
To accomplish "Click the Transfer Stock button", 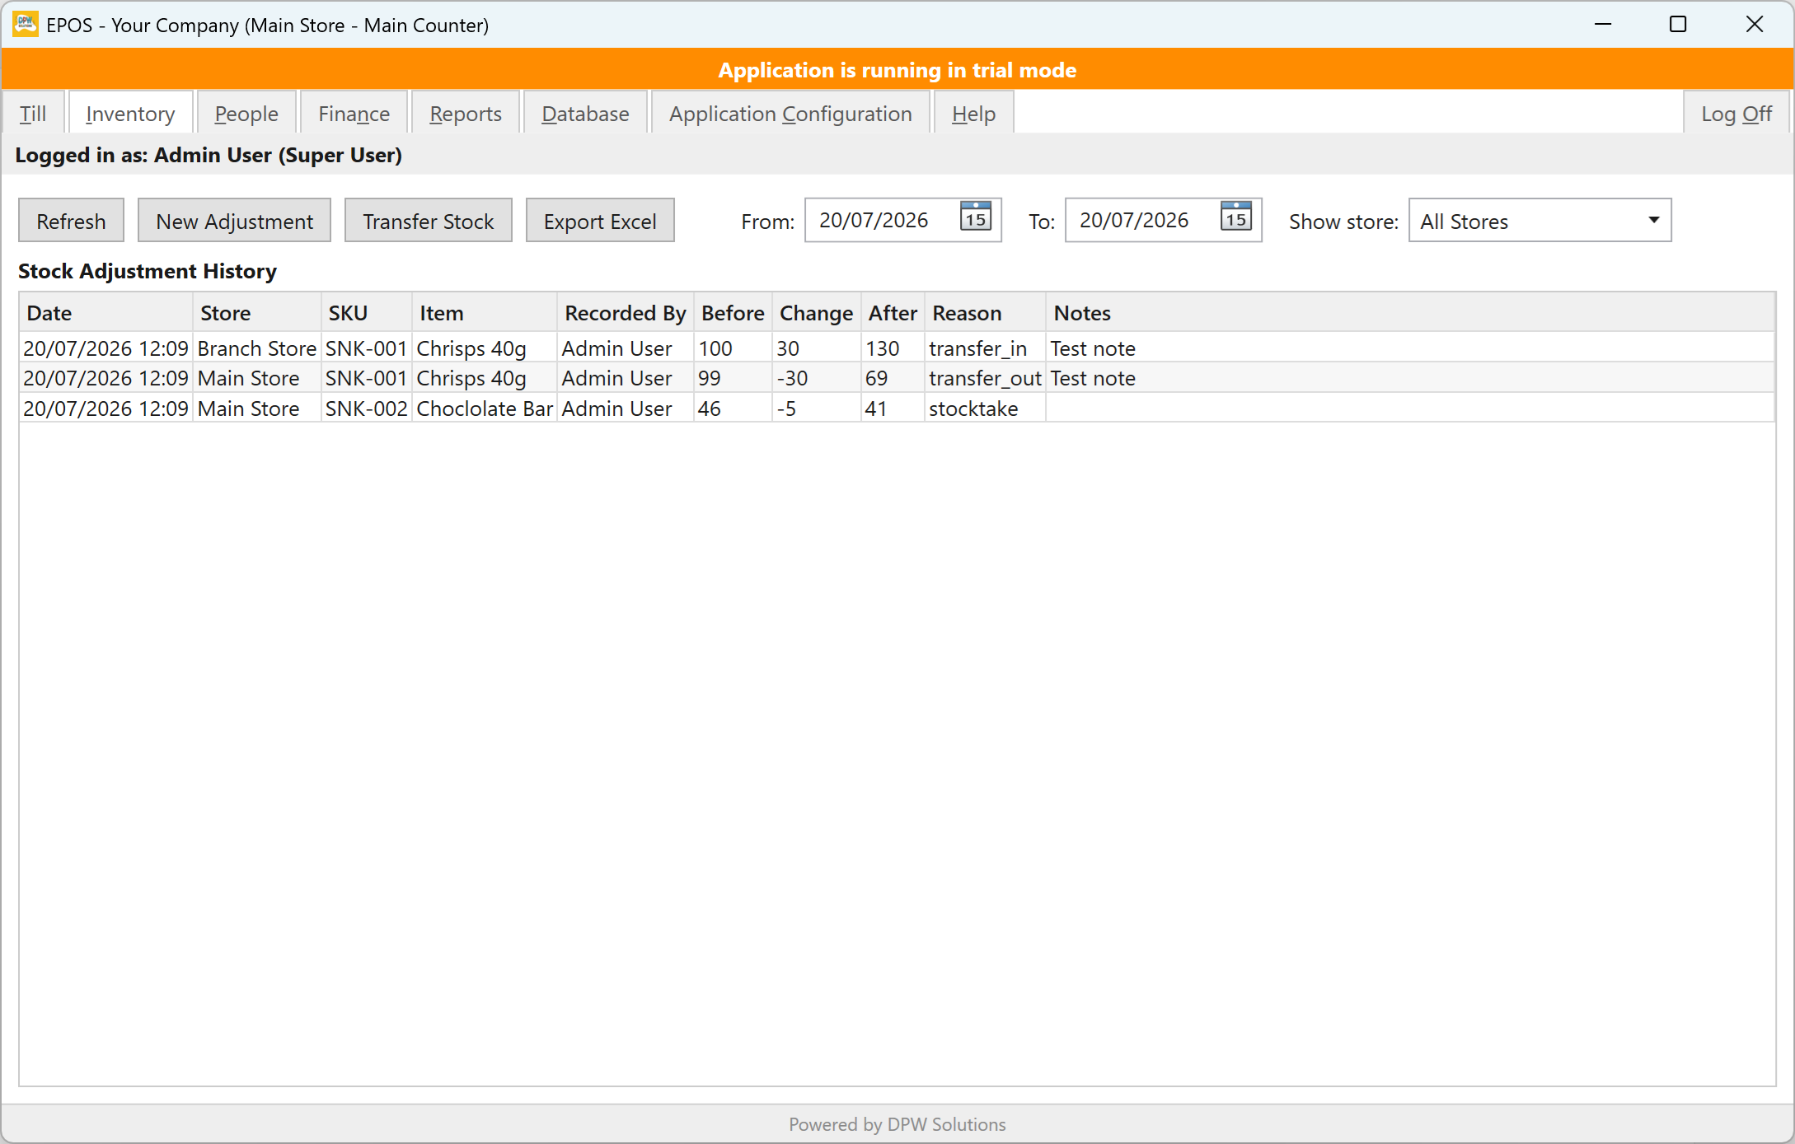I will (x=428, y=221).
